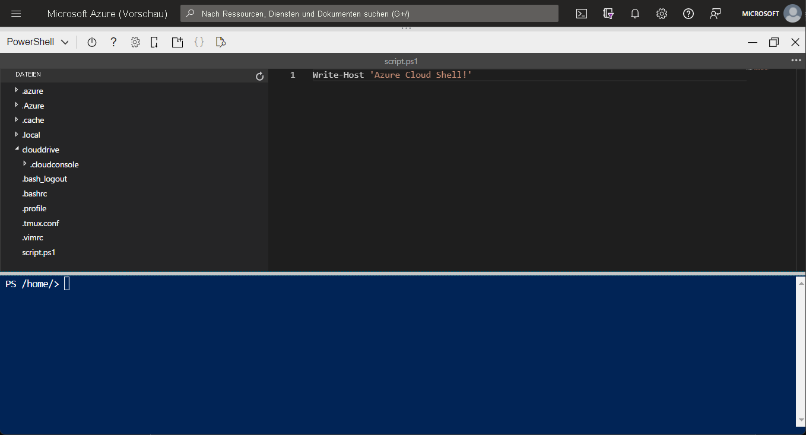Collapse the clouddrive folder

coord(17,149)
